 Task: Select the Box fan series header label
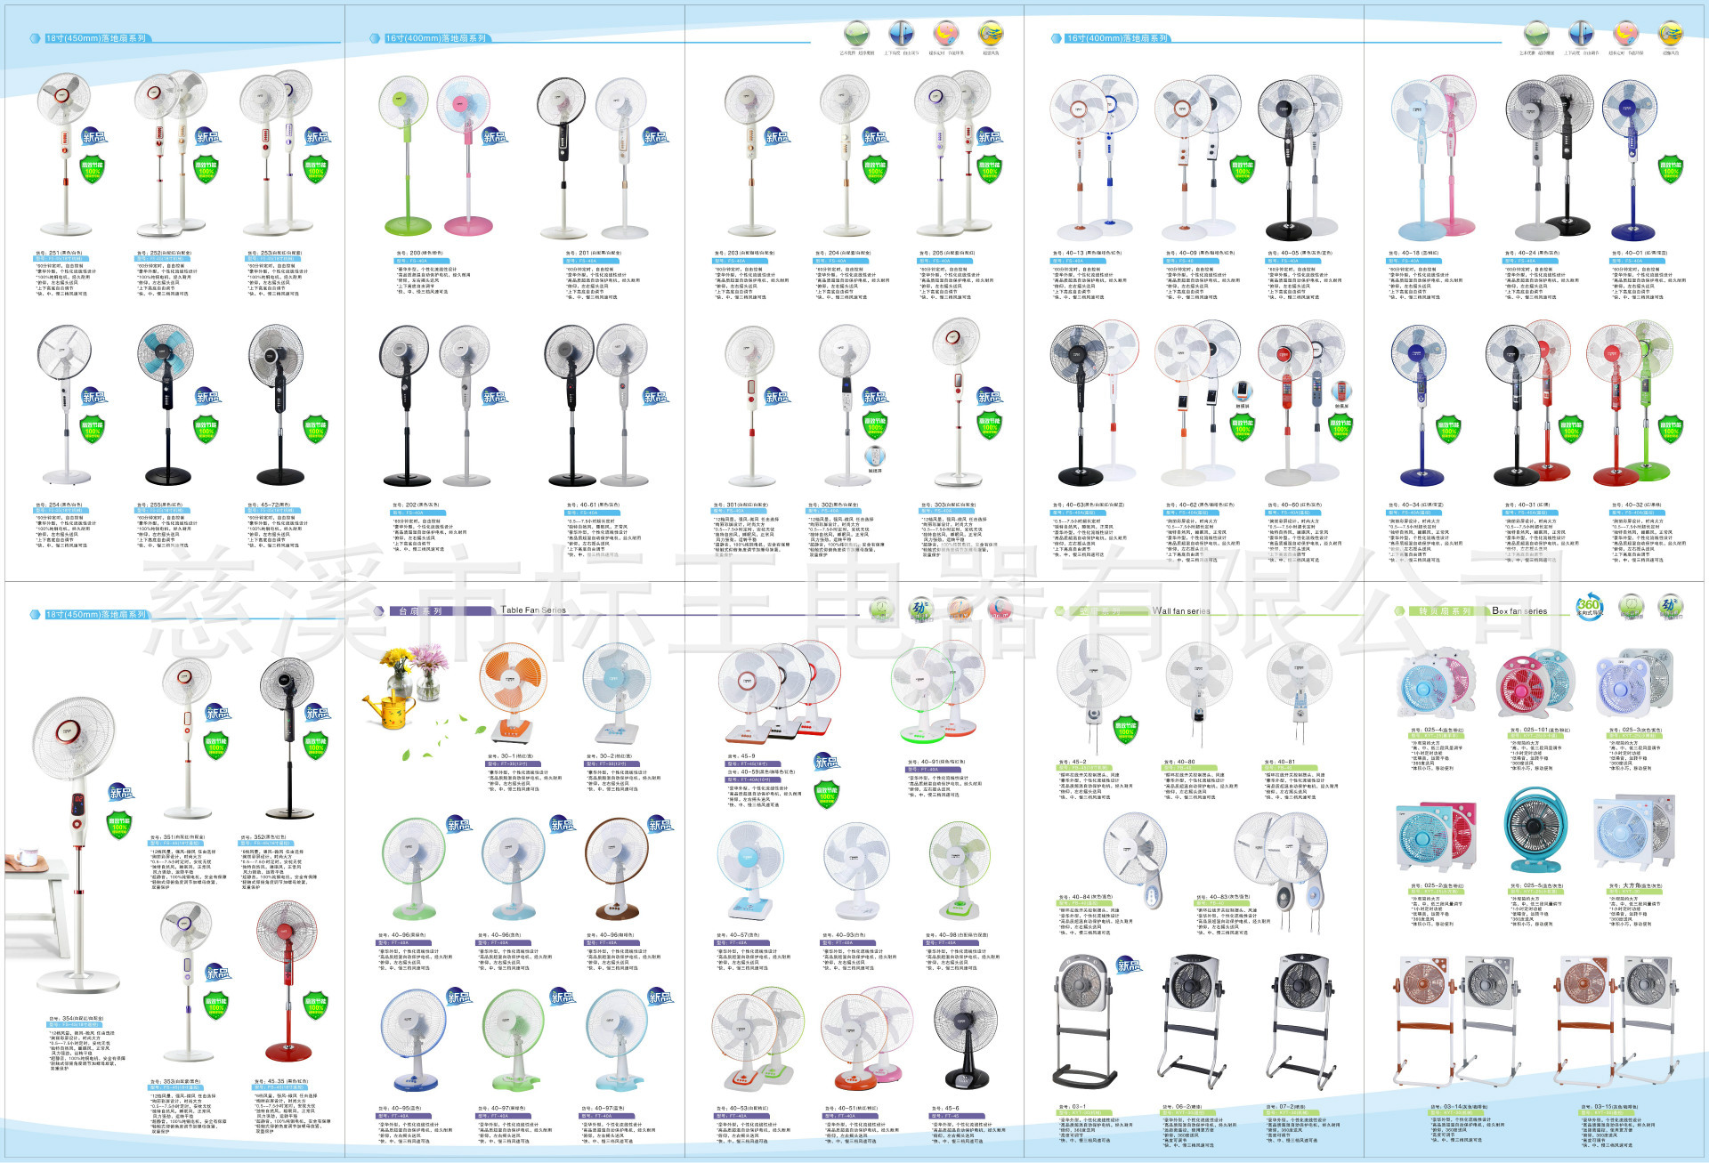click(x=1519, y=611)
